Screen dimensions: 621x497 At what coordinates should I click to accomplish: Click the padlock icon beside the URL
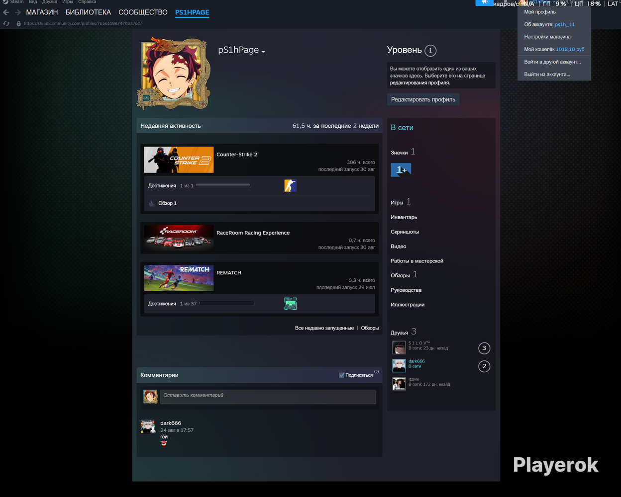[19, 23]
